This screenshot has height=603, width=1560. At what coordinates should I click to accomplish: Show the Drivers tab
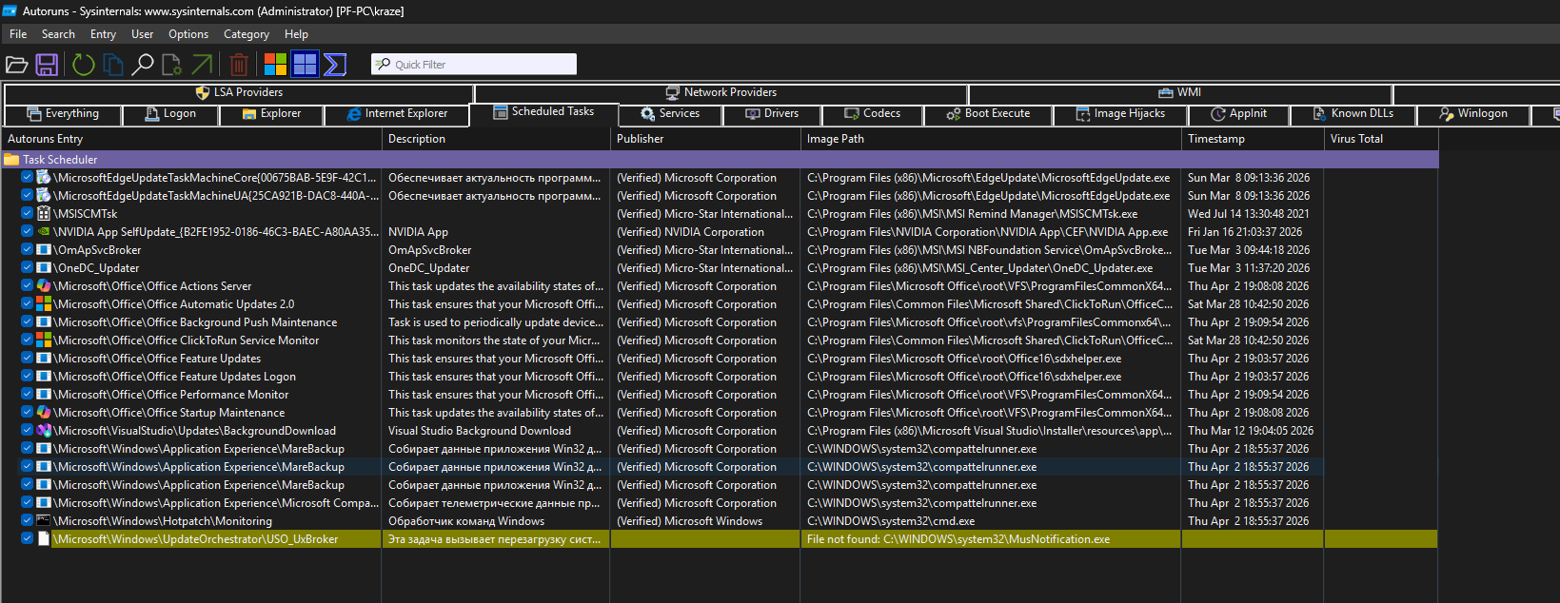(x=772, y=114)
